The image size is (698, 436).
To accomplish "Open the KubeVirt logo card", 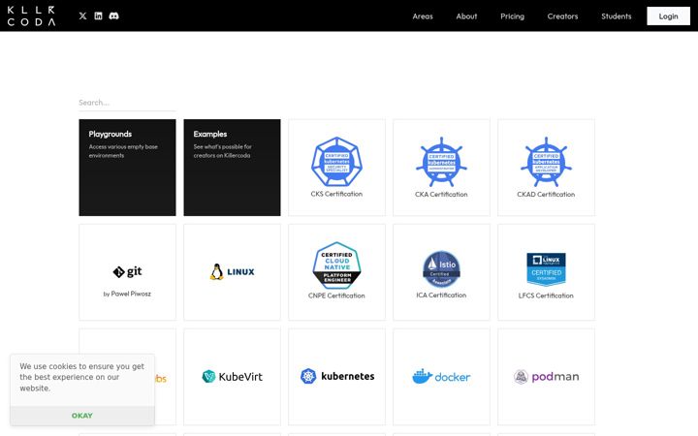I will (x=232, y=376).
